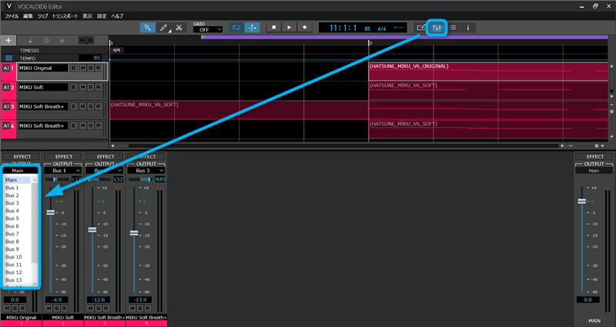Select the arrow pointer tool
Image resolution: width=616 pixels, height=327 pixels.
point(148,28)
